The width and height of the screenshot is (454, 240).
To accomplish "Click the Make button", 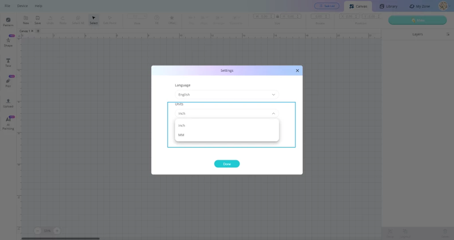I will tap(417, 20).
